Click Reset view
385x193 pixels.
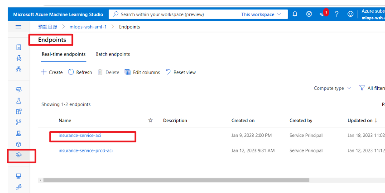[x=181, y=72]
